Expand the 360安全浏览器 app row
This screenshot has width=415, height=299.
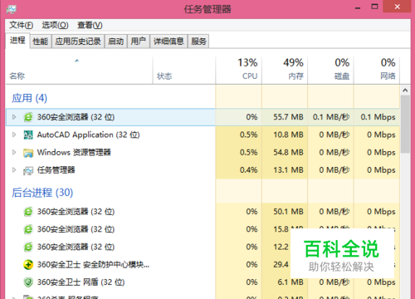point(14,117)
